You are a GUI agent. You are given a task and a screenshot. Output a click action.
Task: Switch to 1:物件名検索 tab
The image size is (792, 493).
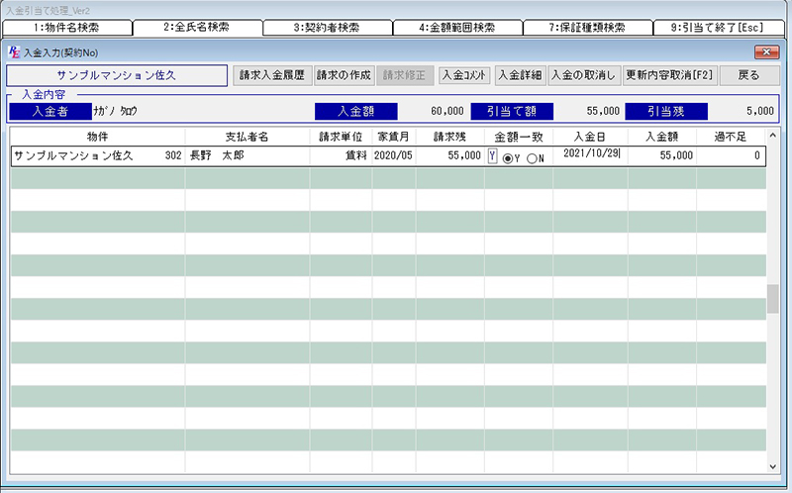point(66,28)
